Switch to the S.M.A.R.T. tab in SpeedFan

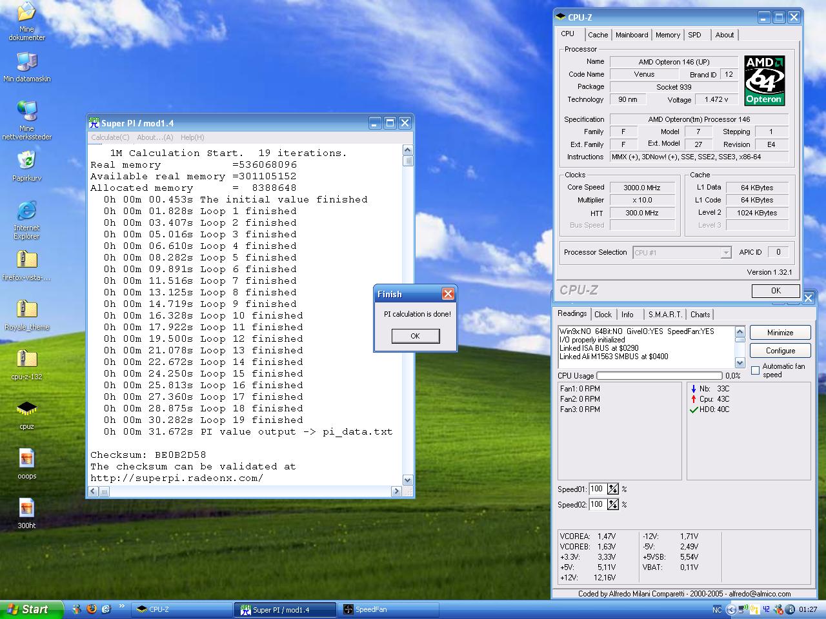(665, 315)
